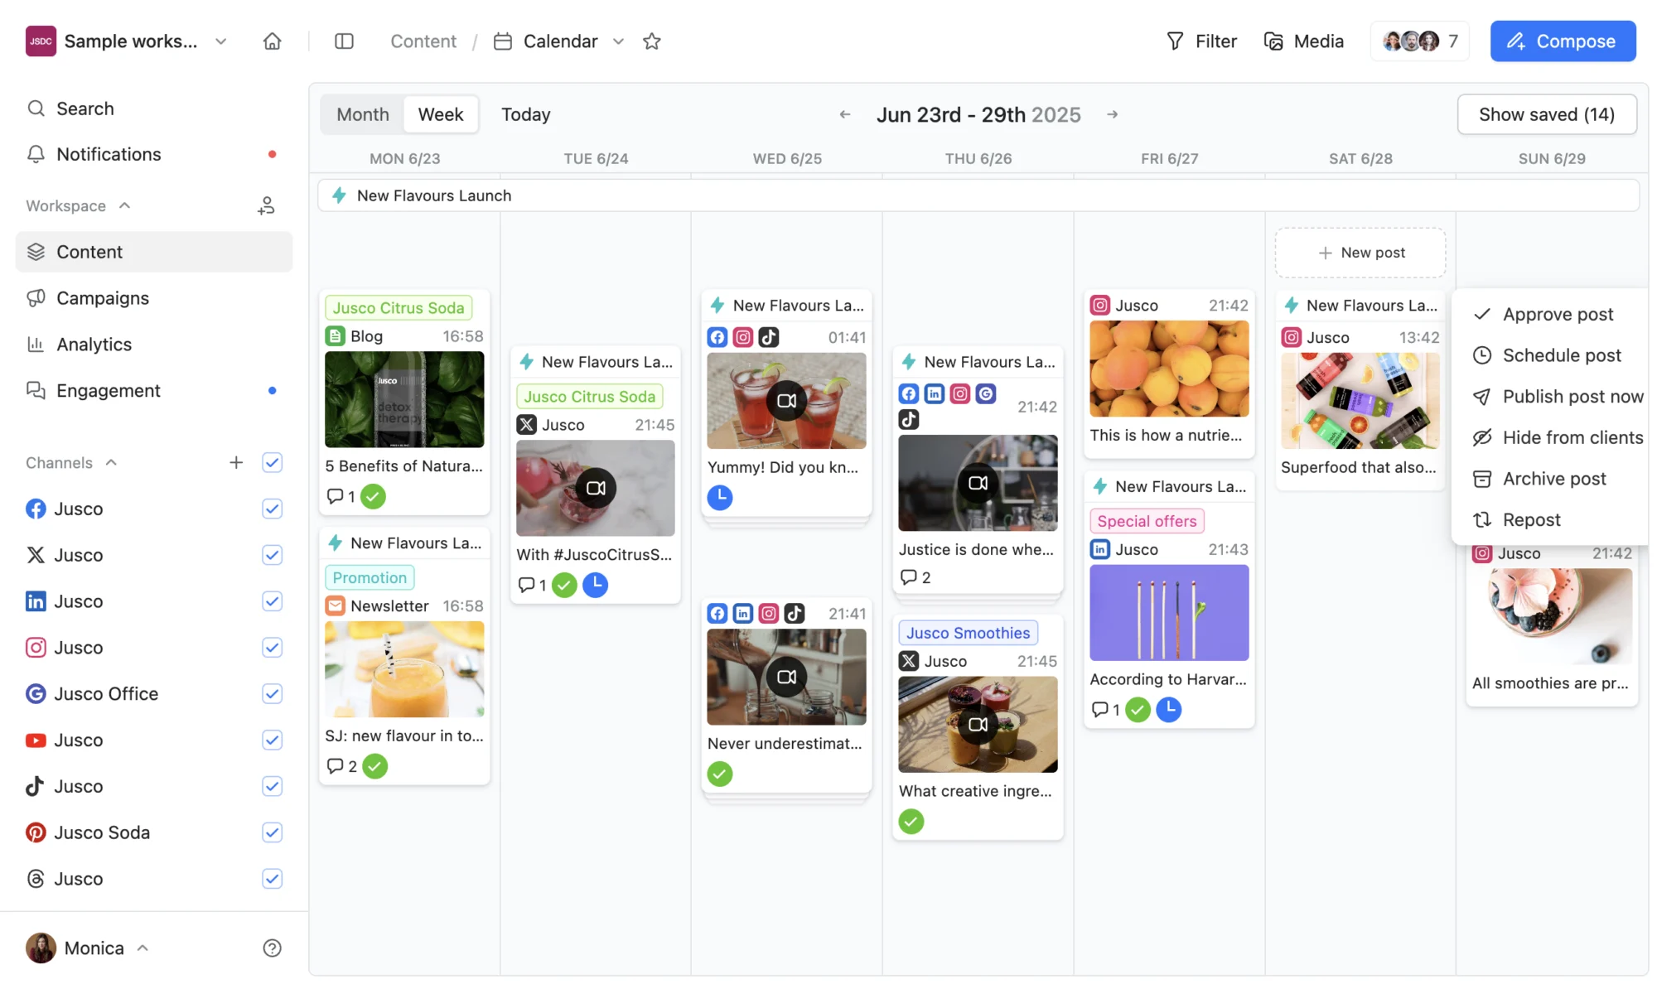
Task: Collapse the Channels section
Action: (x=111, y=462)
